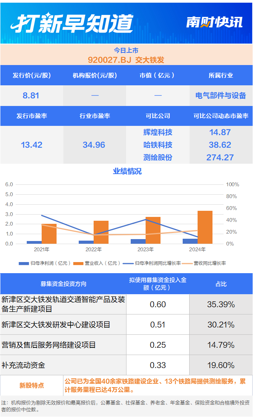Image resolution: width=253 pixels, height=417 pixels.
Task: Select dynamic P/E value 274.27
Action: (x=220, y=158)
